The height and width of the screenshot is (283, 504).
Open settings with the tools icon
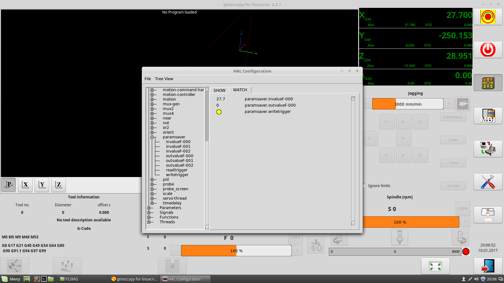click(488, 182)
